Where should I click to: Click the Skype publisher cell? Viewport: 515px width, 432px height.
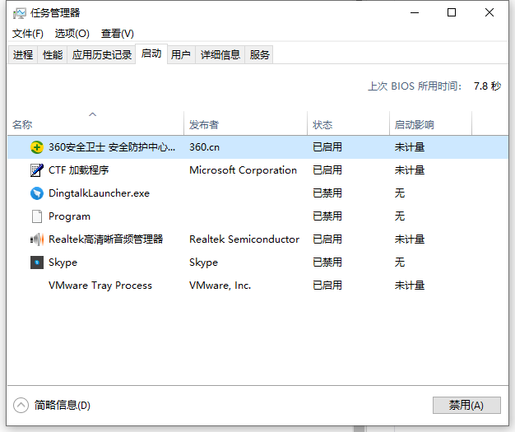[x=203, y=262]
